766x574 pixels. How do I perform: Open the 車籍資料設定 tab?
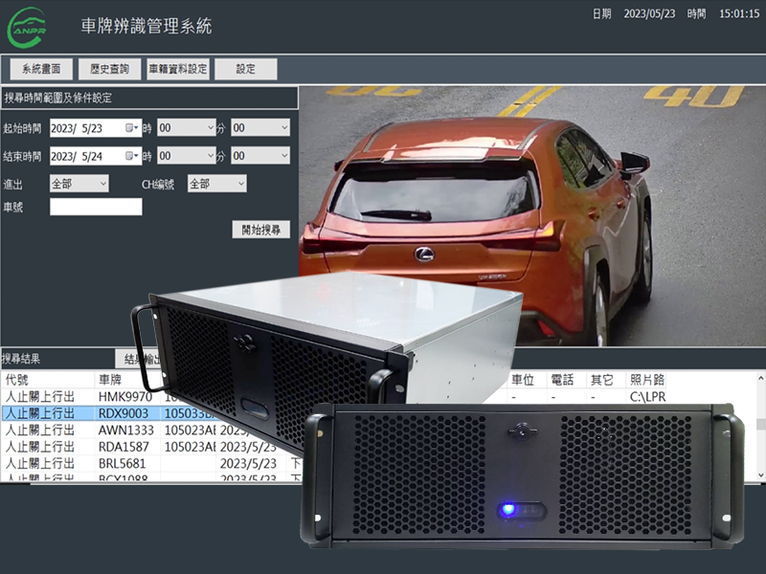pos(177,69)
